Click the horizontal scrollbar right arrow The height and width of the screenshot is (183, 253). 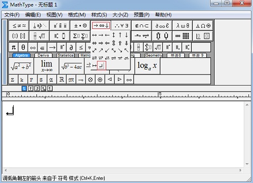tap(240, 170)
